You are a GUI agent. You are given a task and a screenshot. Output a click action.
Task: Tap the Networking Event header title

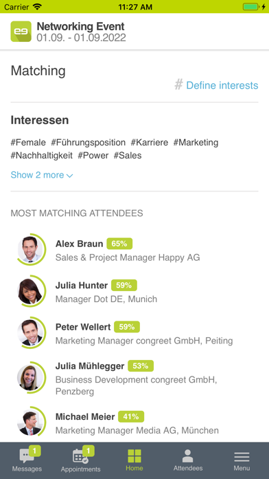point(81,27)
